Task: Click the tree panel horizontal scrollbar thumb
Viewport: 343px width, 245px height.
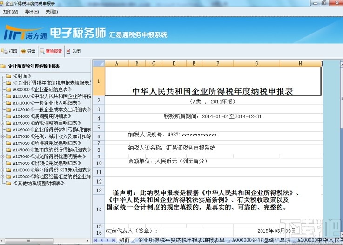Action: [29, 241]
